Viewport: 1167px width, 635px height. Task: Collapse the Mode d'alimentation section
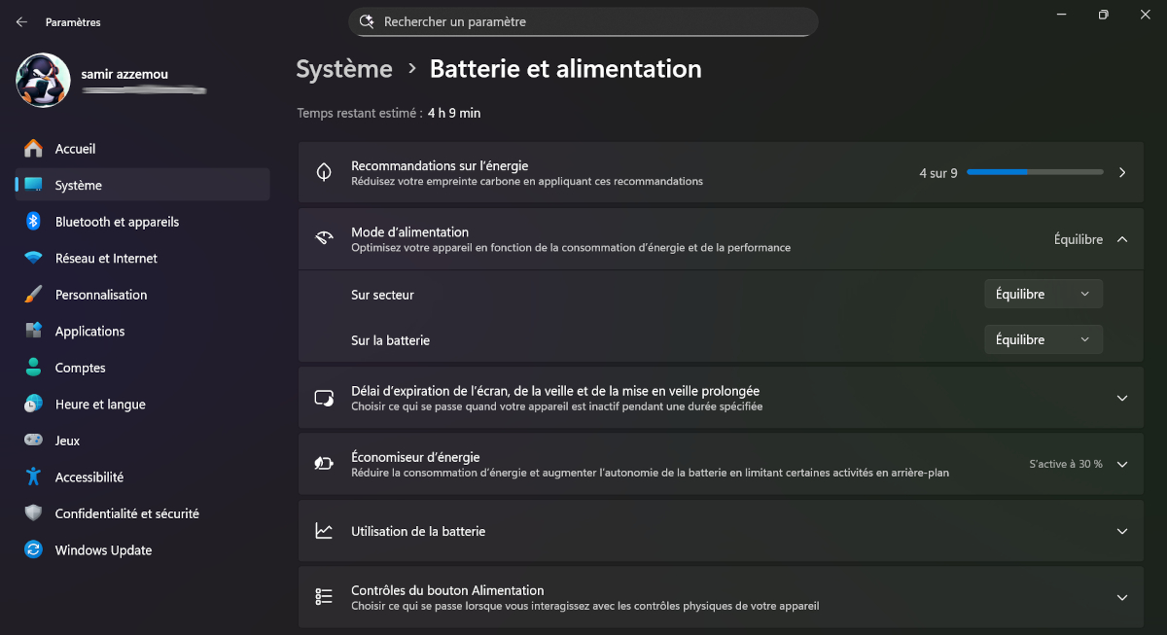point(1122,239)
